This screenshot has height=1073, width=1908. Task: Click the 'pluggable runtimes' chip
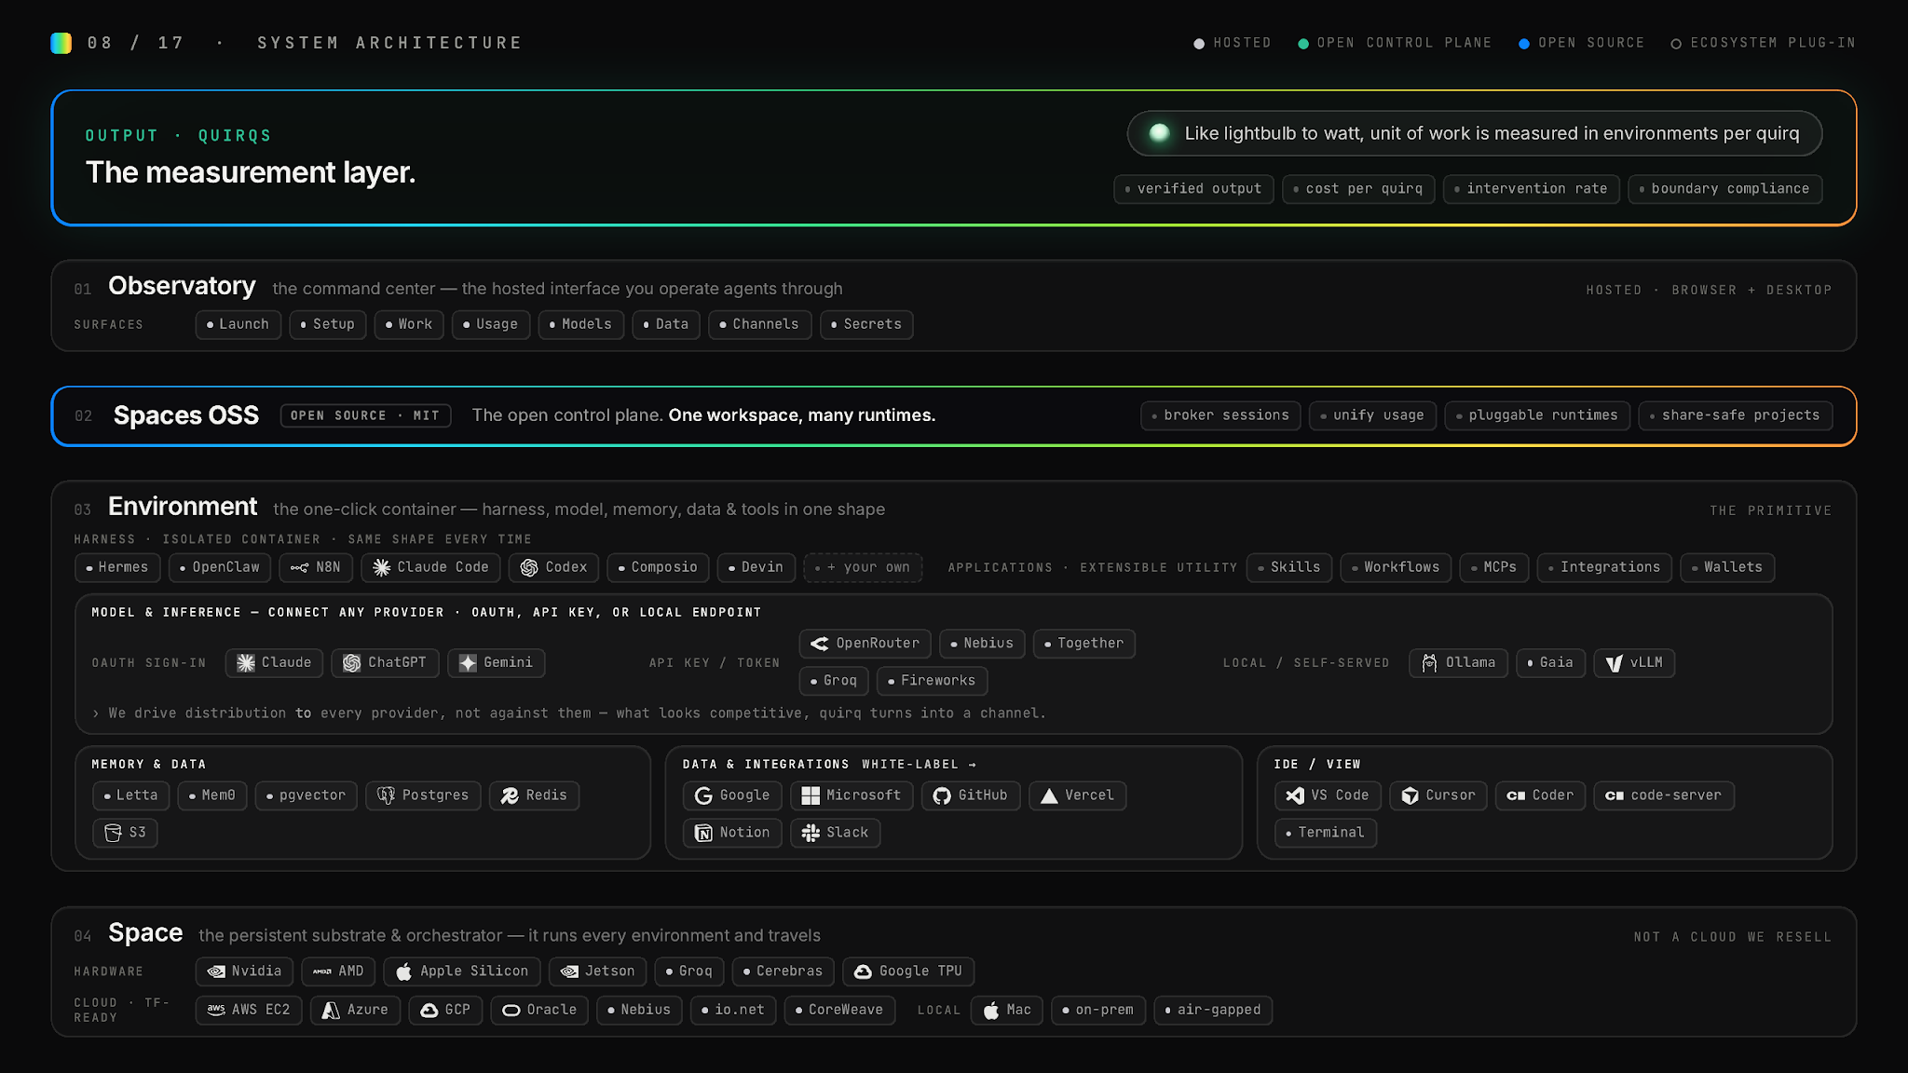pos(1537,415)
